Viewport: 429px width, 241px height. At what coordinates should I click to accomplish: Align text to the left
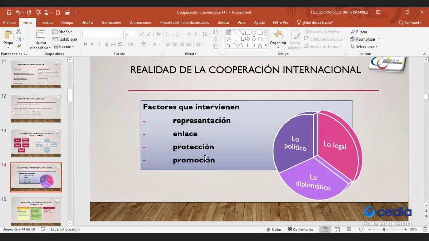click(168, 44)
